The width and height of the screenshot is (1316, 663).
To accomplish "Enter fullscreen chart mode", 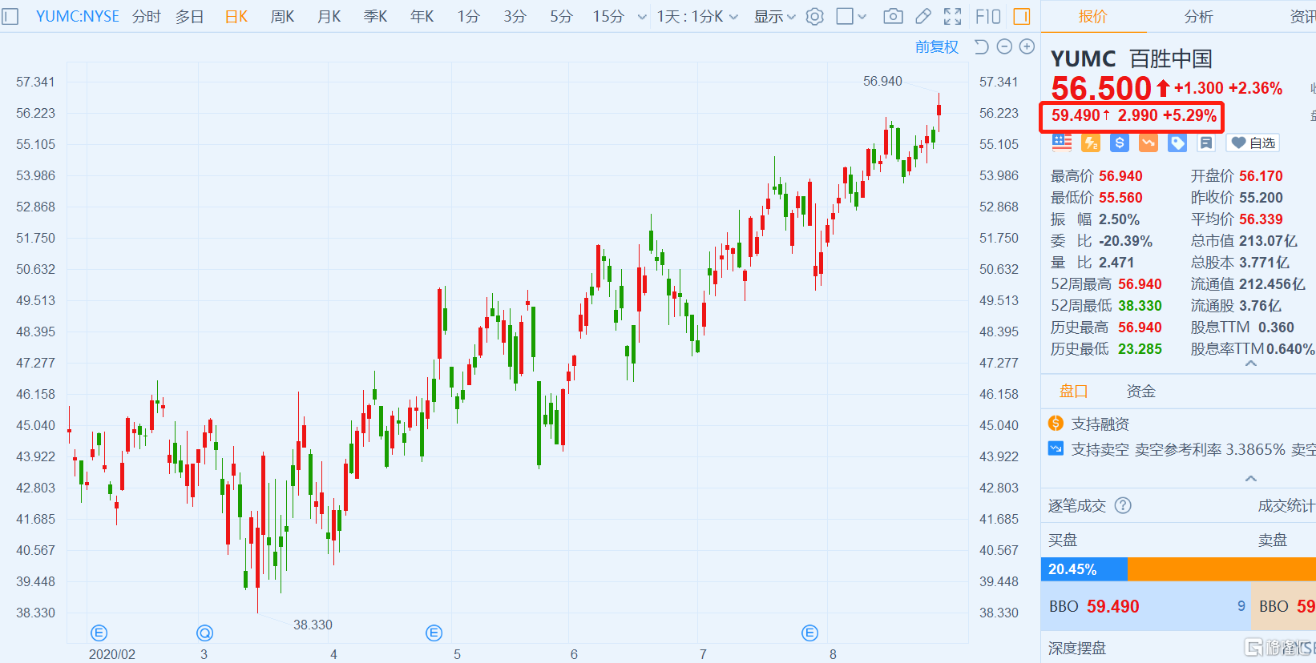I will (x=952, y=16).
